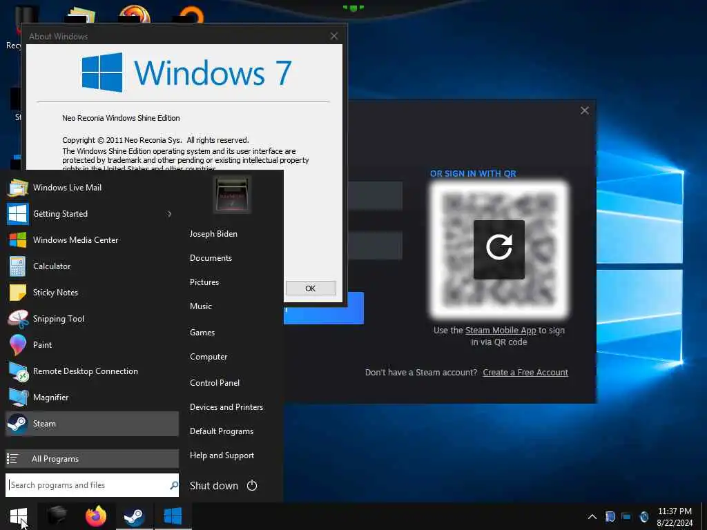The height and width of the screenshot is (530, 707).
Task: Click the shutdown power icon
Action: pyautogui.click(x=252, y=485)
